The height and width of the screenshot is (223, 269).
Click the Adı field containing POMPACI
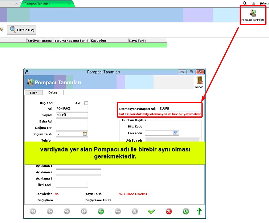tap(72, 109)
